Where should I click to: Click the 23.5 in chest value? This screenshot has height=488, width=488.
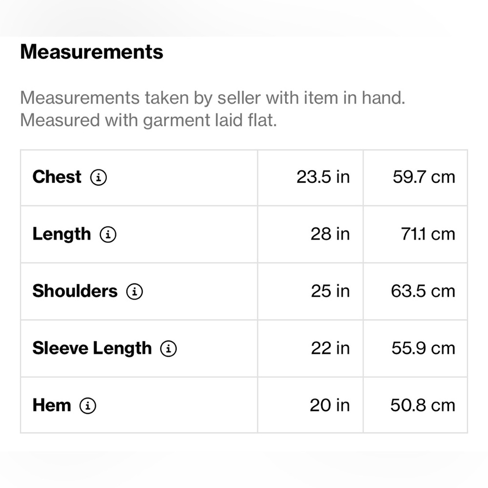click(323, 177)
